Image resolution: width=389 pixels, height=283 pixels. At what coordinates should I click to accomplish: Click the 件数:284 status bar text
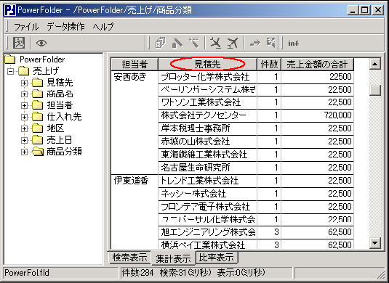tap(137, 273)
